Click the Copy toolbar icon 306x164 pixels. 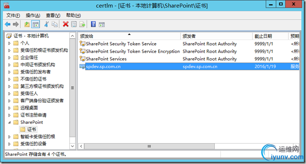tap(55, 24)
